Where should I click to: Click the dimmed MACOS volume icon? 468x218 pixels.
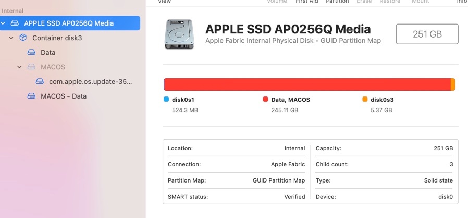click(x=31, y=67)
